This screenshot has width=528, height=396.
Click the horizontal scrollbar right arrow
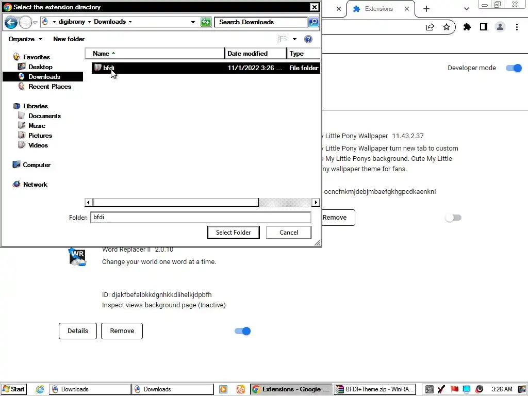point(316,202)
